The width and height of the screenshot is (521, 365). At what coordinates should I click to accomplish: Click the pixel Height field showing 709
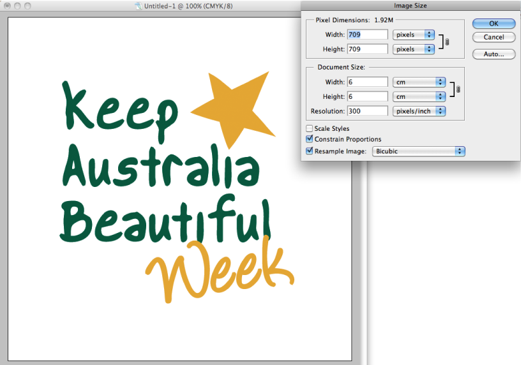coord(368,49)
